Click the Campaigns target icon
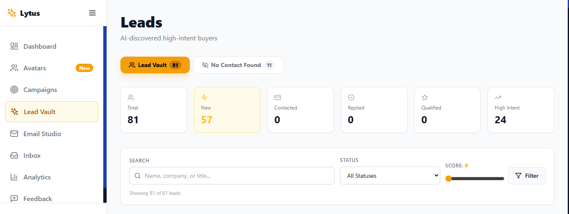This screenshot has height=214, width=569. pos(14,90)
